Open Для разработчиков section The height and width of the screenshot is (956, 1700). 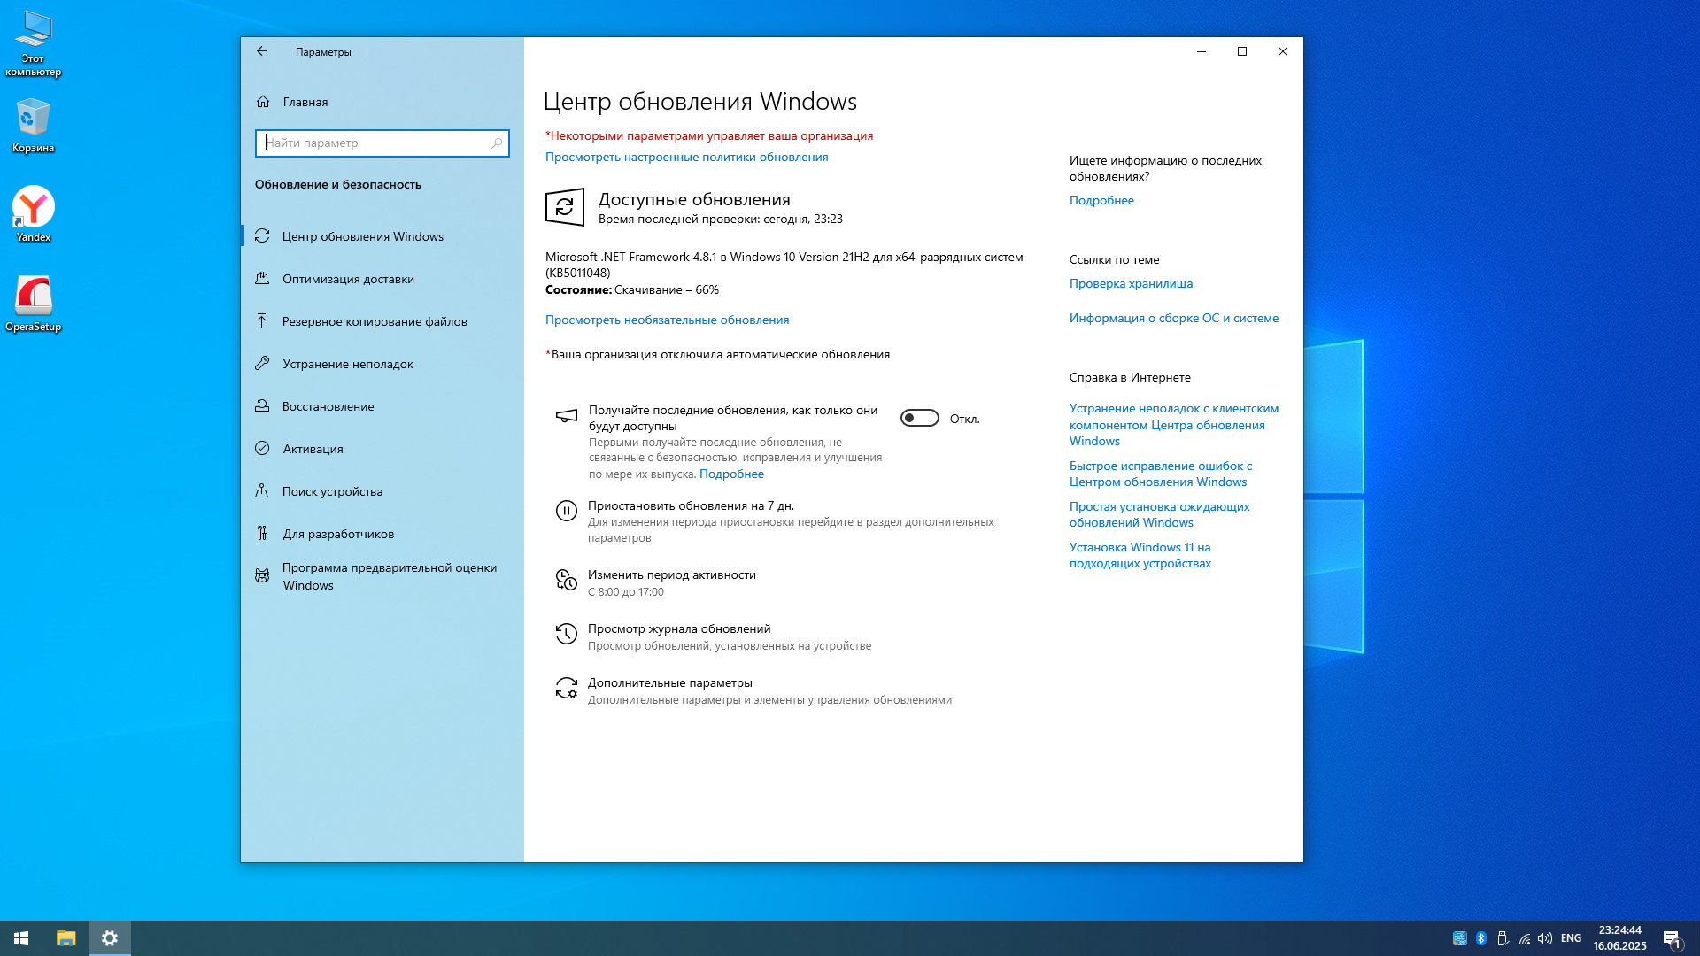[x=338, y=534]
